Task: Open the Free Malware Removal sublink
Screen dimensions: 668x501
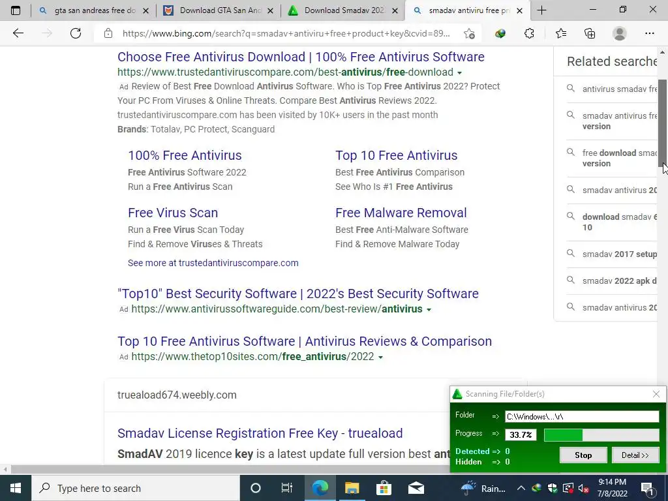Action: click(x=401, y=213)
